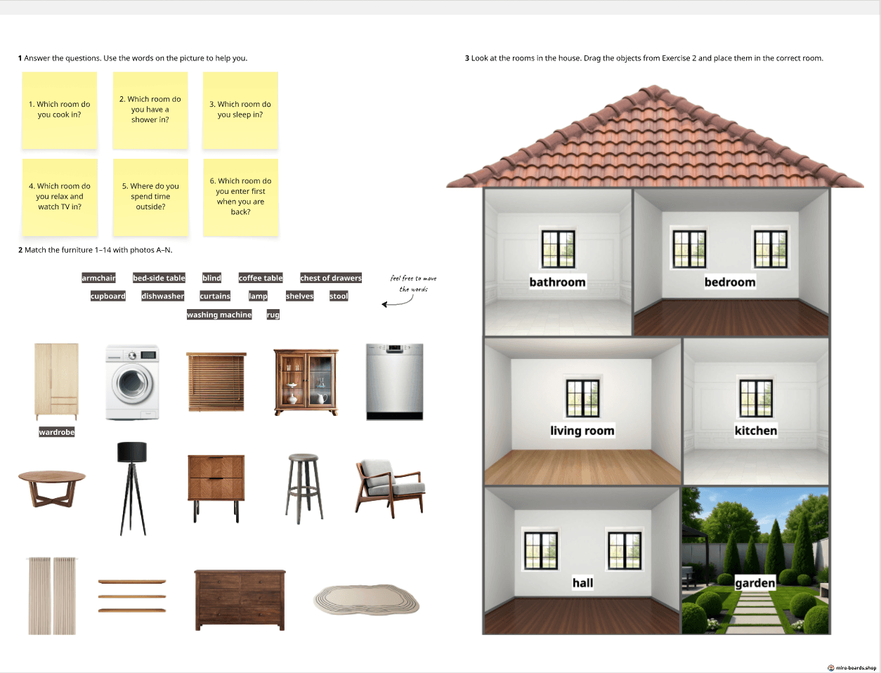881x673 pixels.
Task: Click the black tripod floor lamp
Action: (x=132, y=488)
